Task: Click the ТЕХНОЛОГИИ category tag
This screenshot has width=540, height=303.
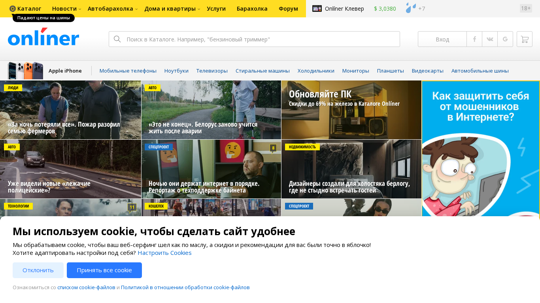Action: (x=19, y=206)
